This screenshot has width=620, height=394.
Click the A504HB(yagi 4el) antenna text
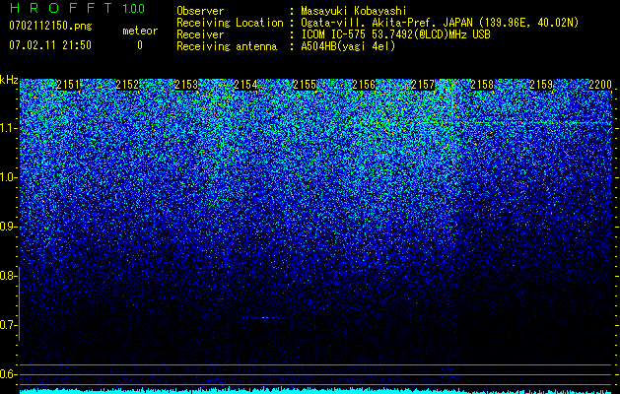[348, 46]
